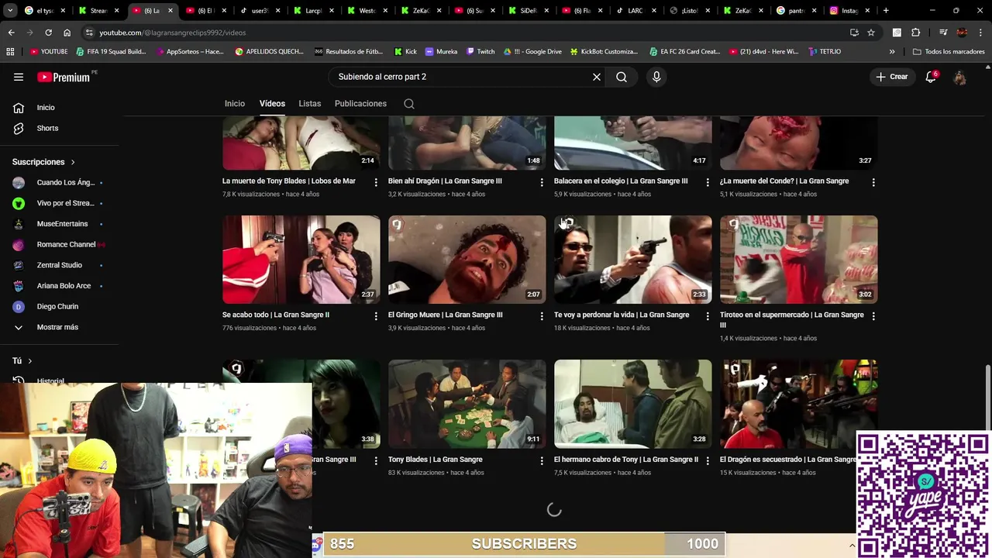992x558 pixels.
Task: Open Vivo por el Strea... subscription
Action: [60, 203]
